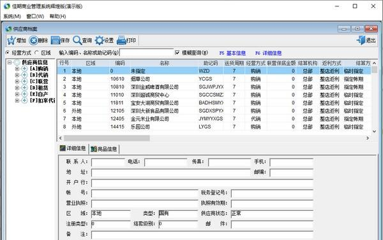
Task: Open the 窗口(W) menu
Action: coord(35,17)
